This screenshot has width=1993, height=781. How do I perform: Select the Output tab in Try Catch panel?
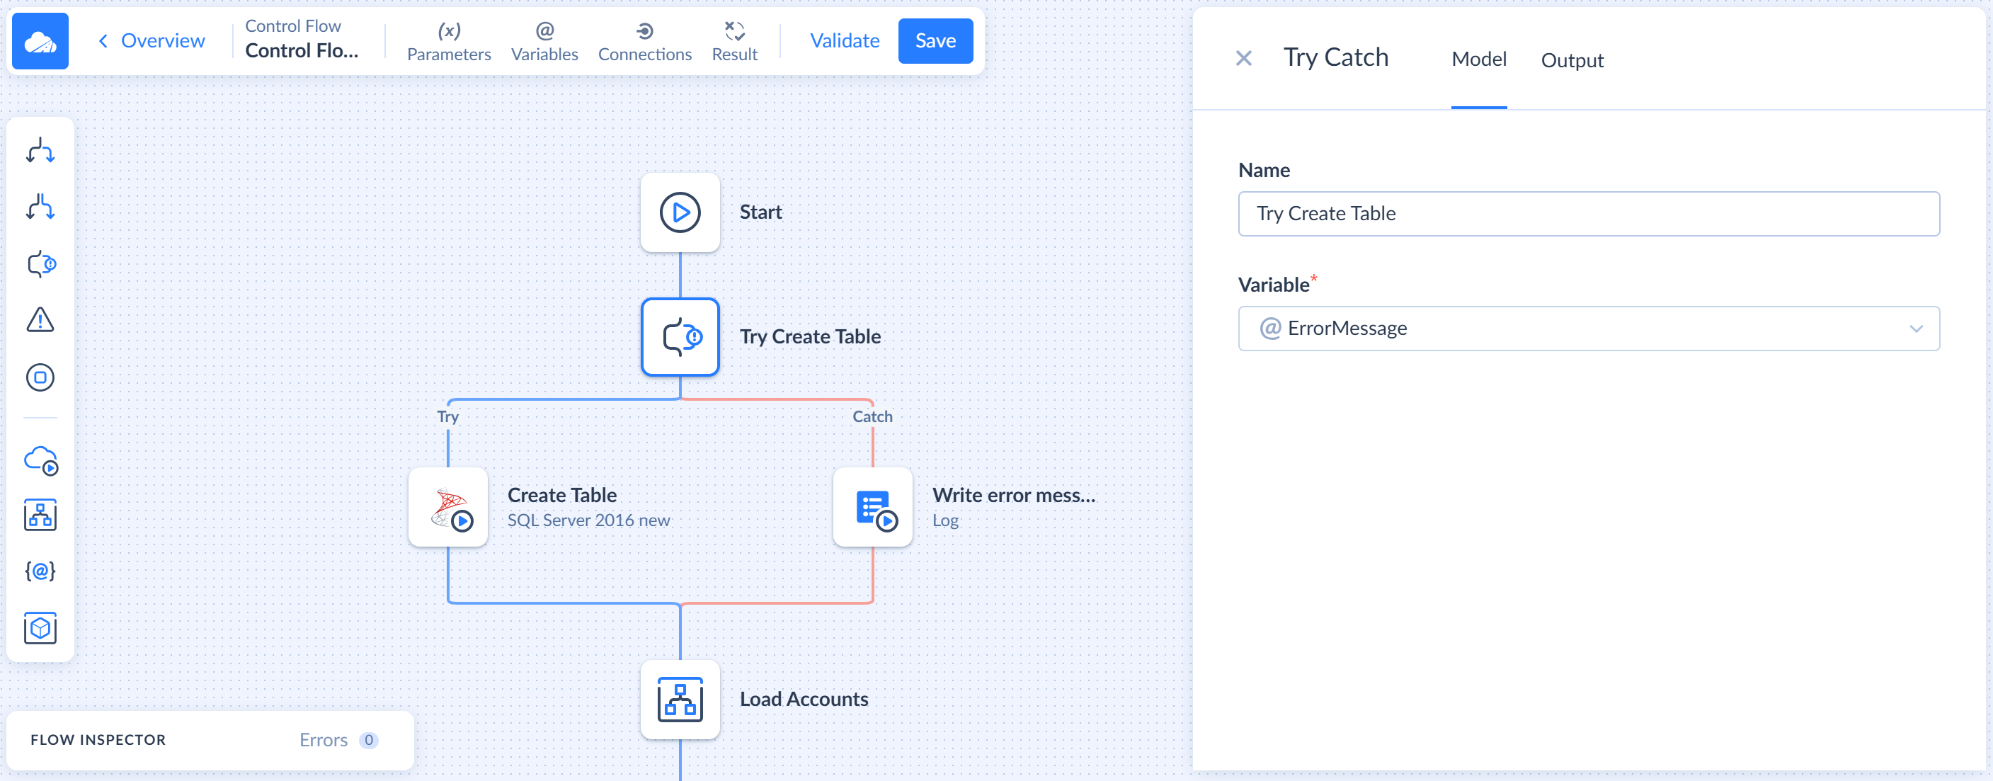pyautogui.click(x=1572, y=59)
